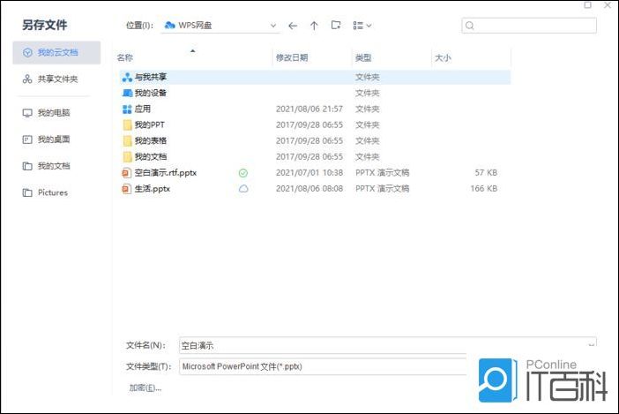The image size is (619, 414).
Task: Select the 我的PPT folder row
Action: [x=315, y=124]
